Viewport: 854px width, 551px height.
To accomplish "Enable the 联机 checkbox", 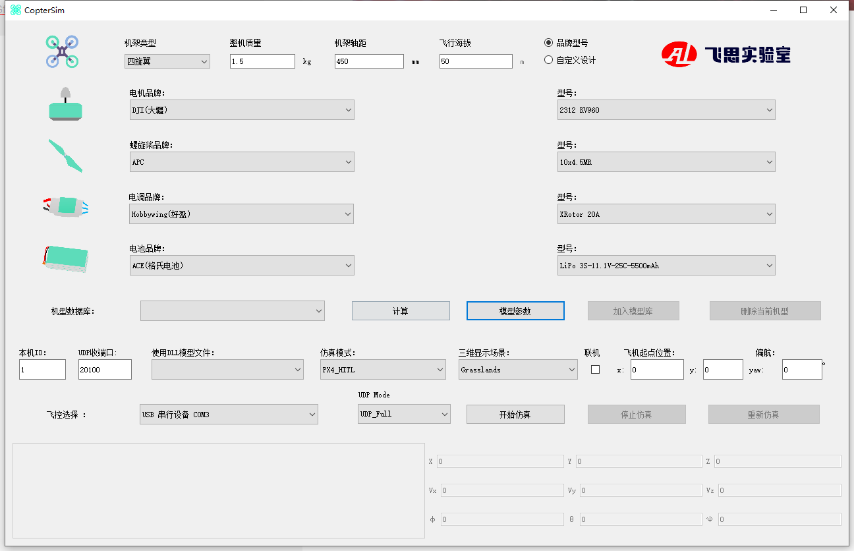I will coord(595,369).
